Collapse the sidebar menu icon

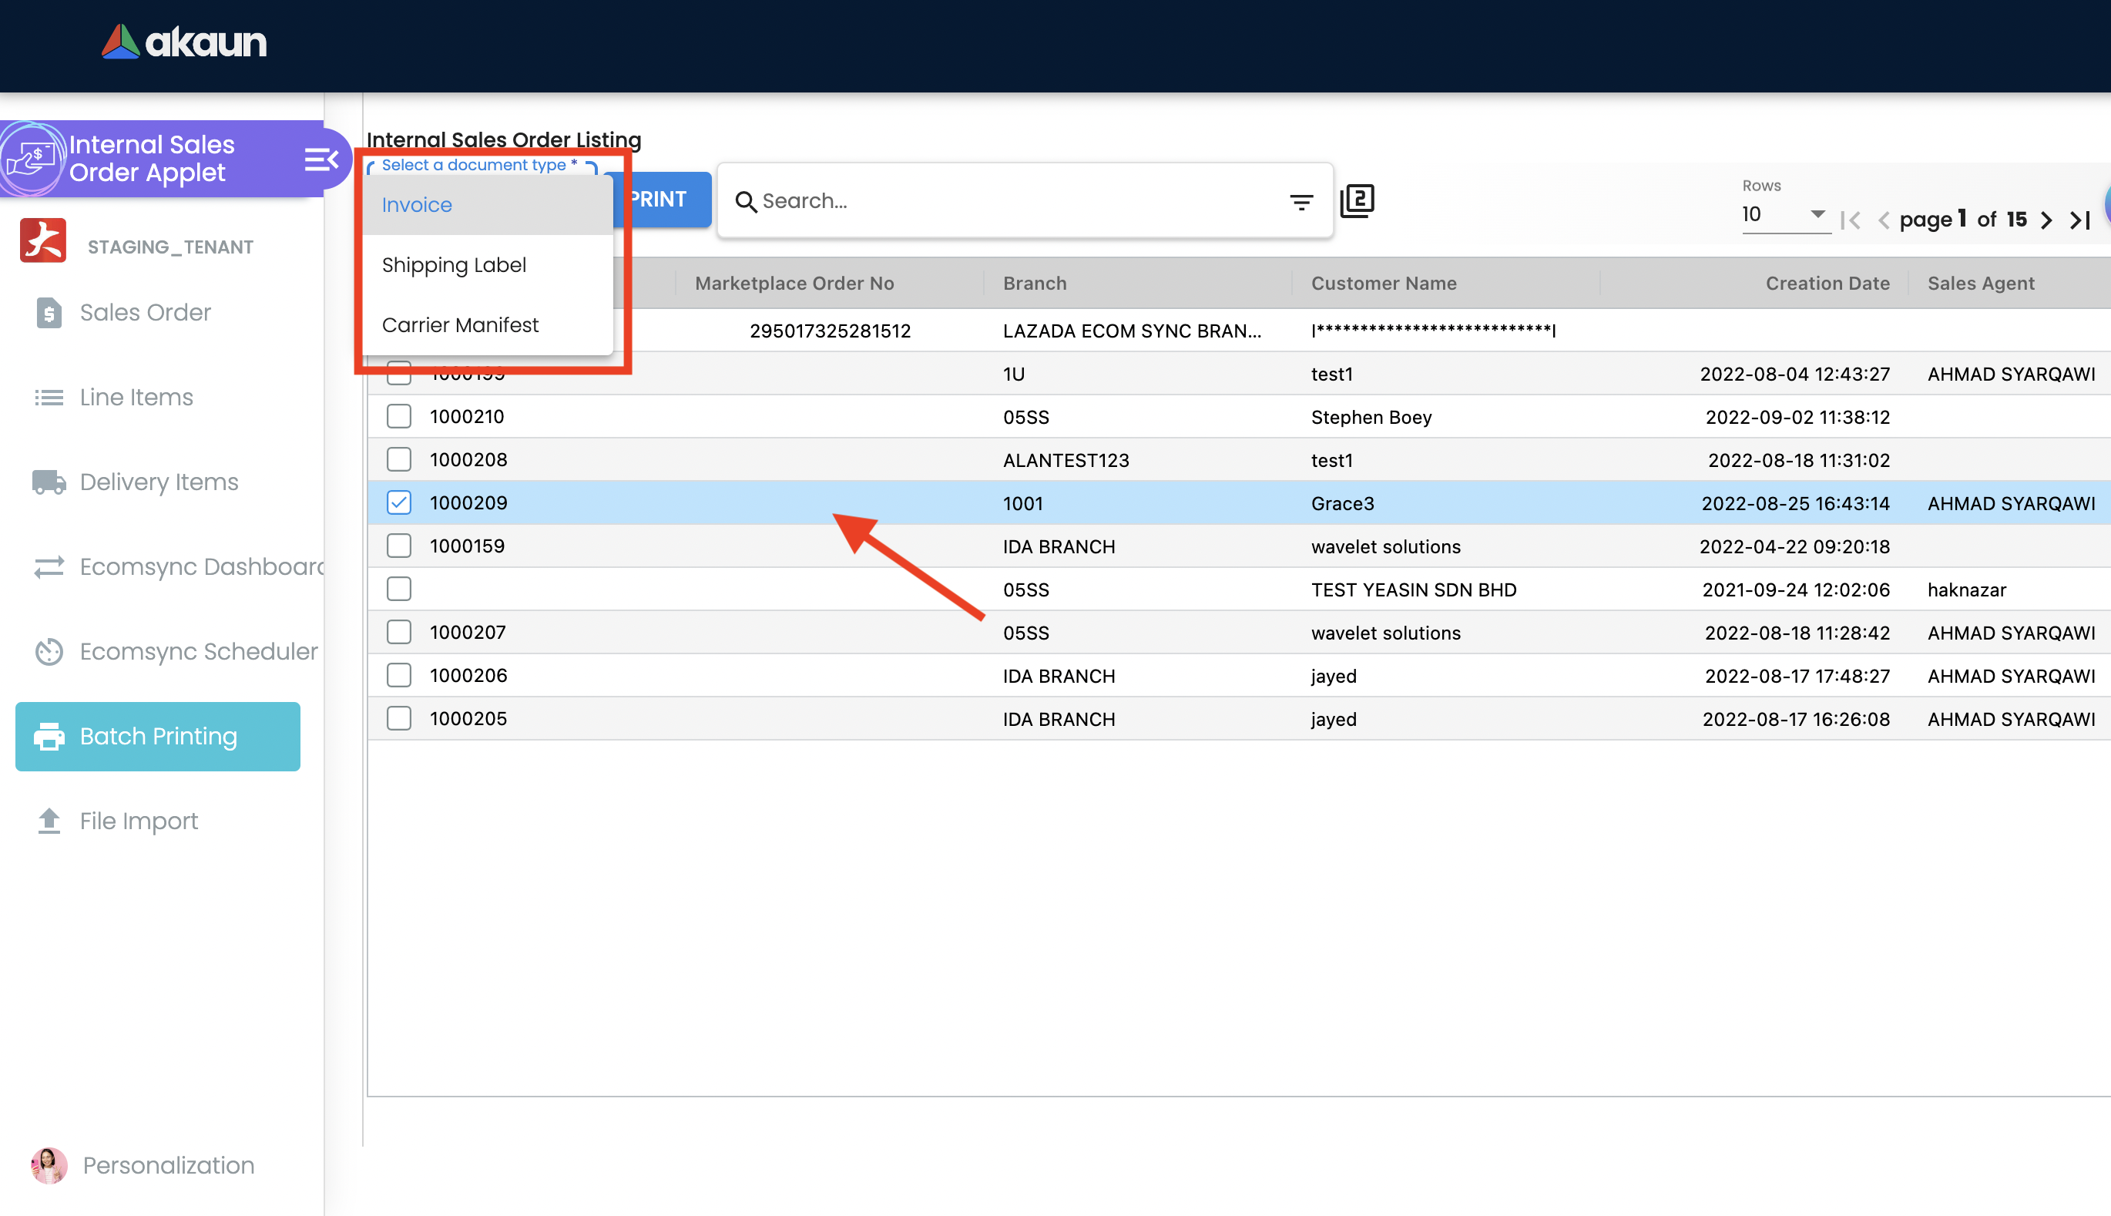tap(321, 159)
